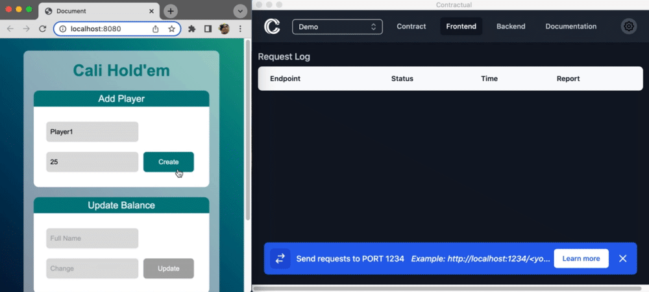Image resolution: width=649 pixels, height=292 pixels.
Task: Click the Update Balance header
Action: (121, 205)
